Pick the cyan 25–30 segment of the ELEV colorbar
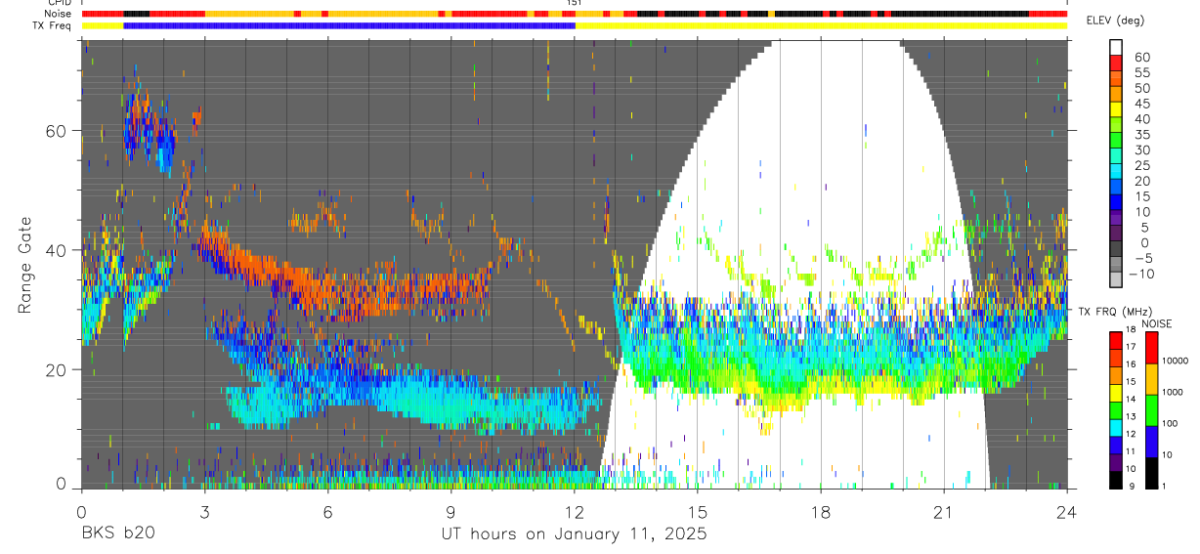 pyautogui.click(x=1116, y=172)
